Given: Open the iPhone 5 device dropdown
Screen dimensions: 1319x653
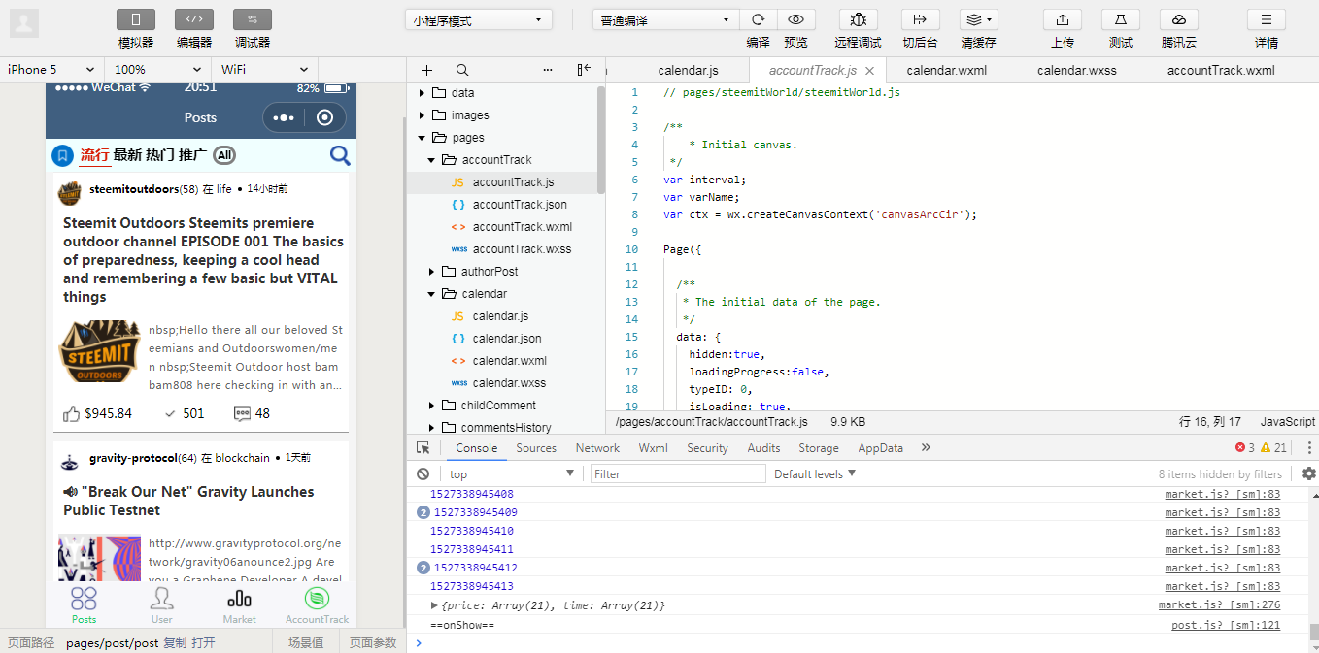Looking at the screenshot, I should (51, 69).
